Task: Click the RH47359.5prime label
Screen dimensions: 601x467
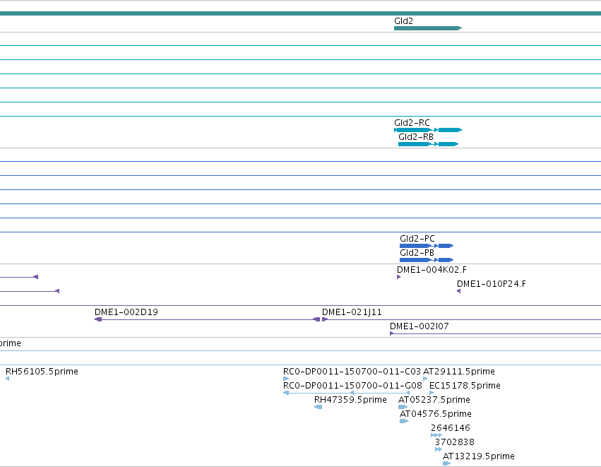Action: point(350,400)
